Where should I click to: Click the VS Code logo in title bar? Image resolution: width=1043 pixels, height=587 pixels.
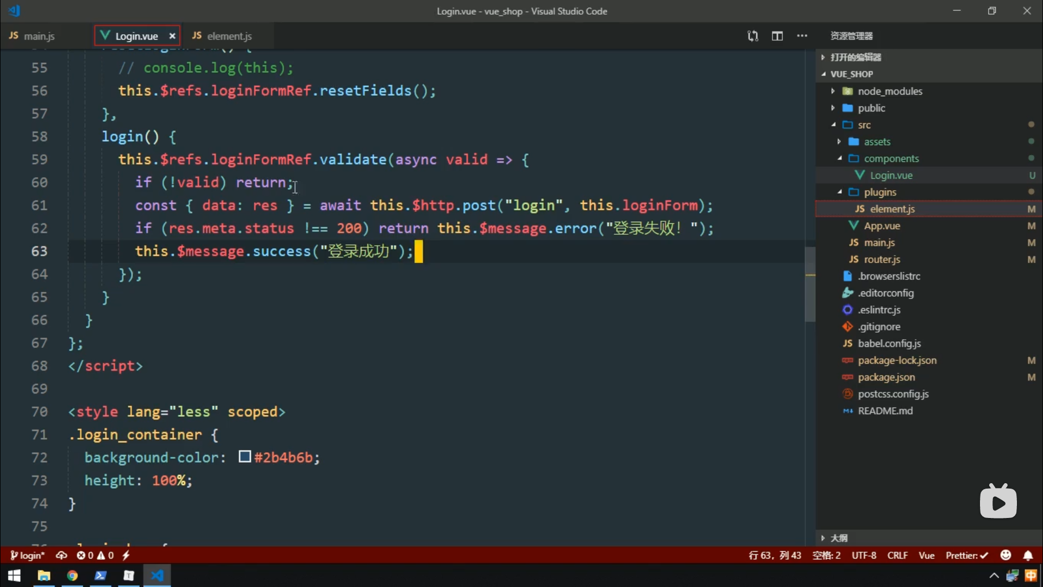point(15,10)
